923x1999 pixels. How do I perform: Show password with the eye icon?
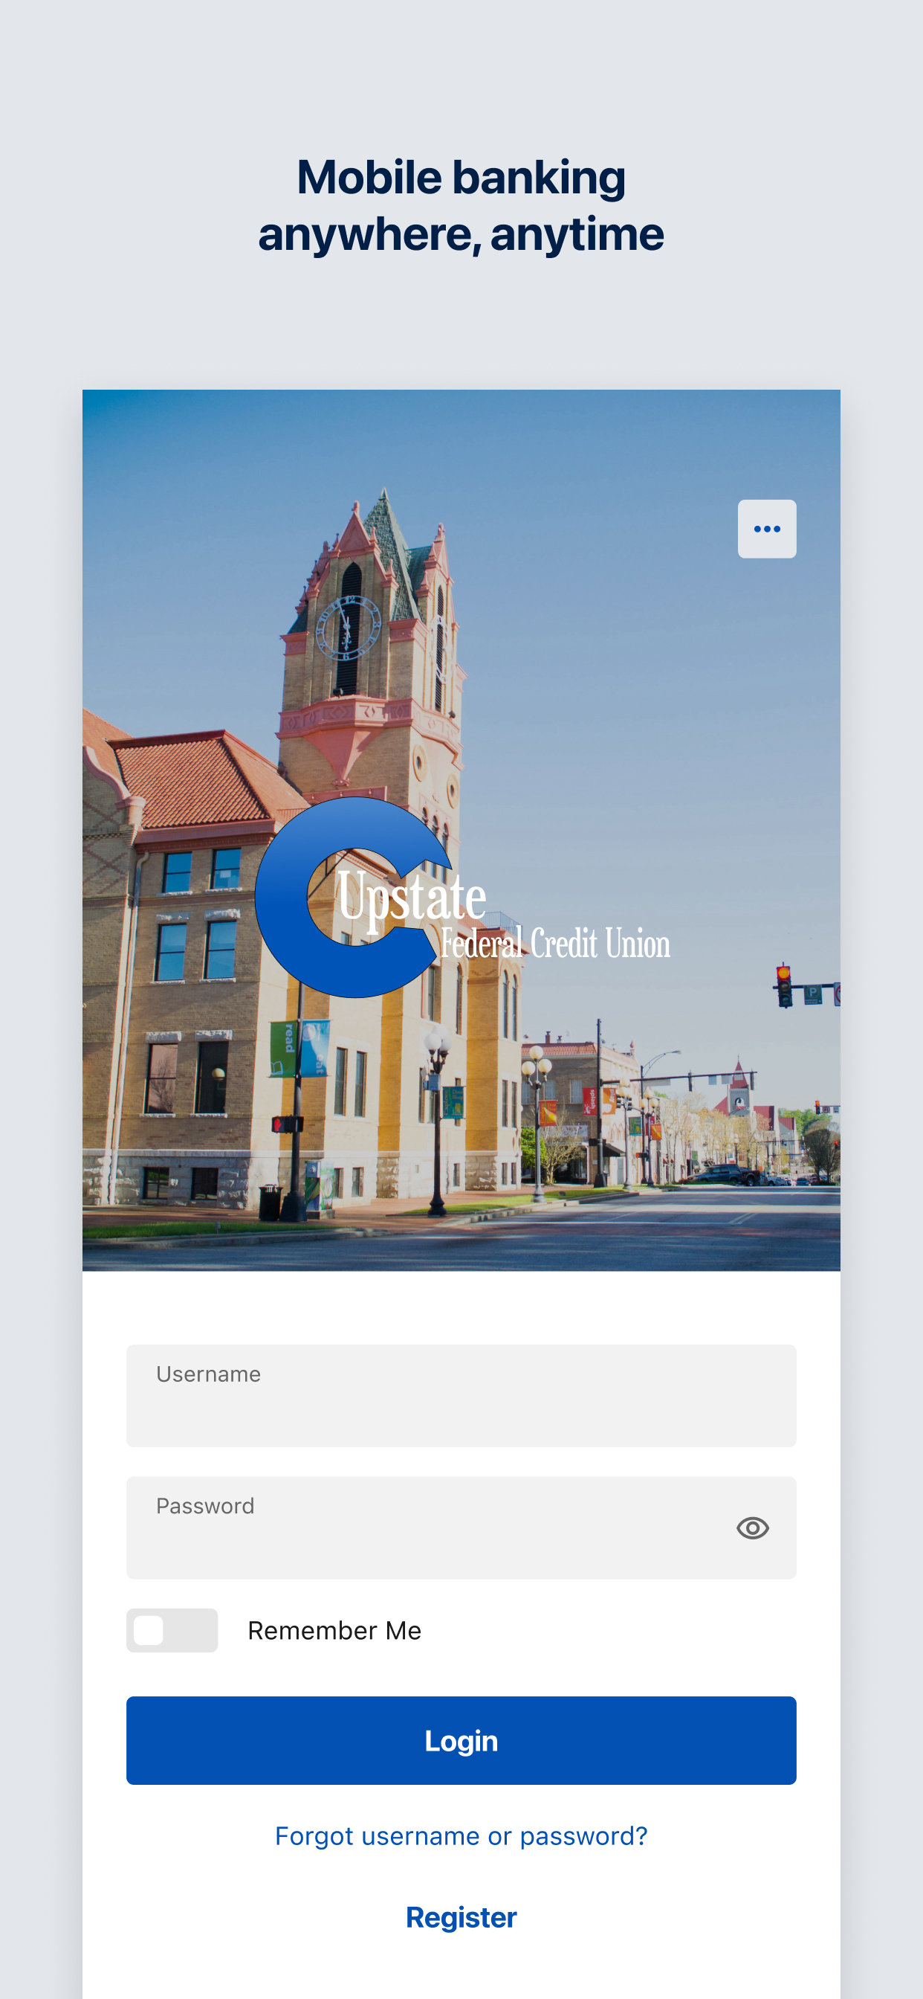[x=752, y=1528]
